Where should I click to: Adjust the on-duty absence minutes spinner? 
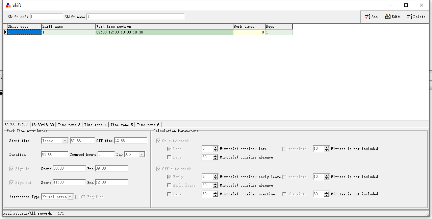pyautogui.click(x=215, y=157)
